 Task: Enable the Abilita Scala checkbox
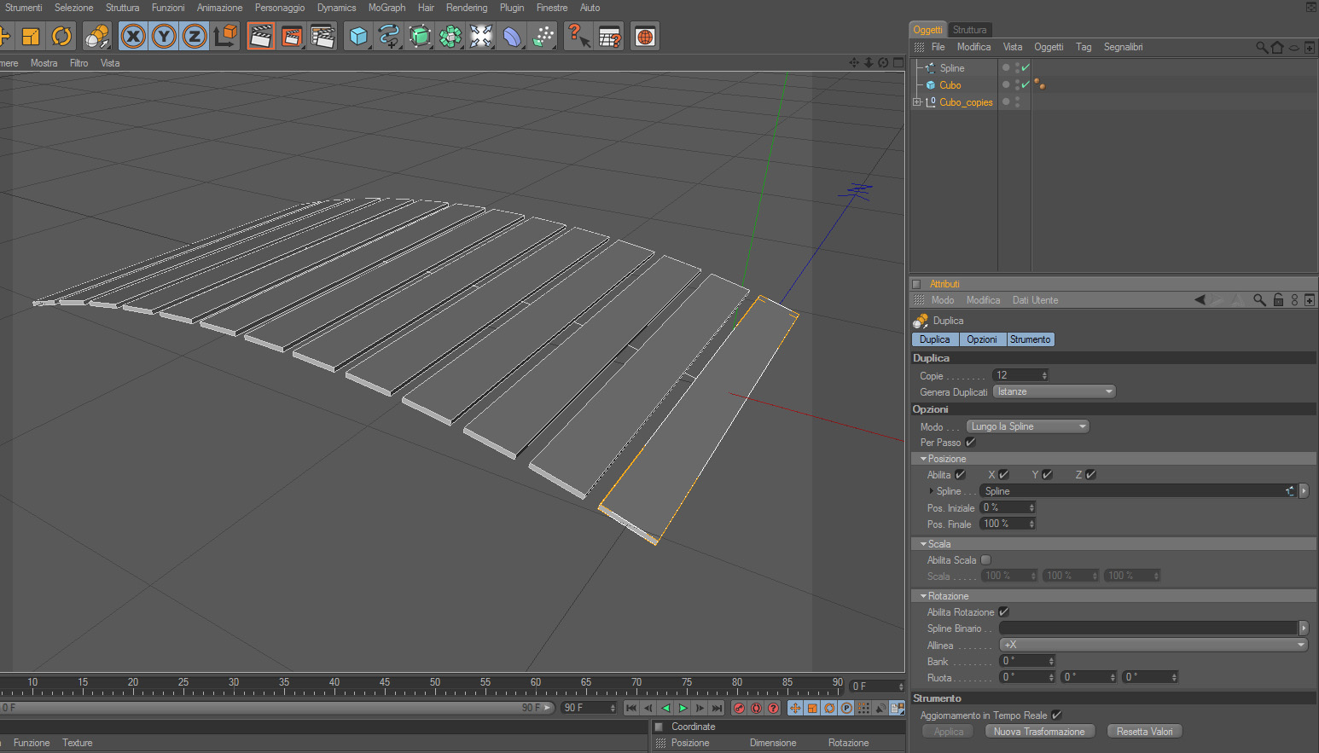click(985, 560)
